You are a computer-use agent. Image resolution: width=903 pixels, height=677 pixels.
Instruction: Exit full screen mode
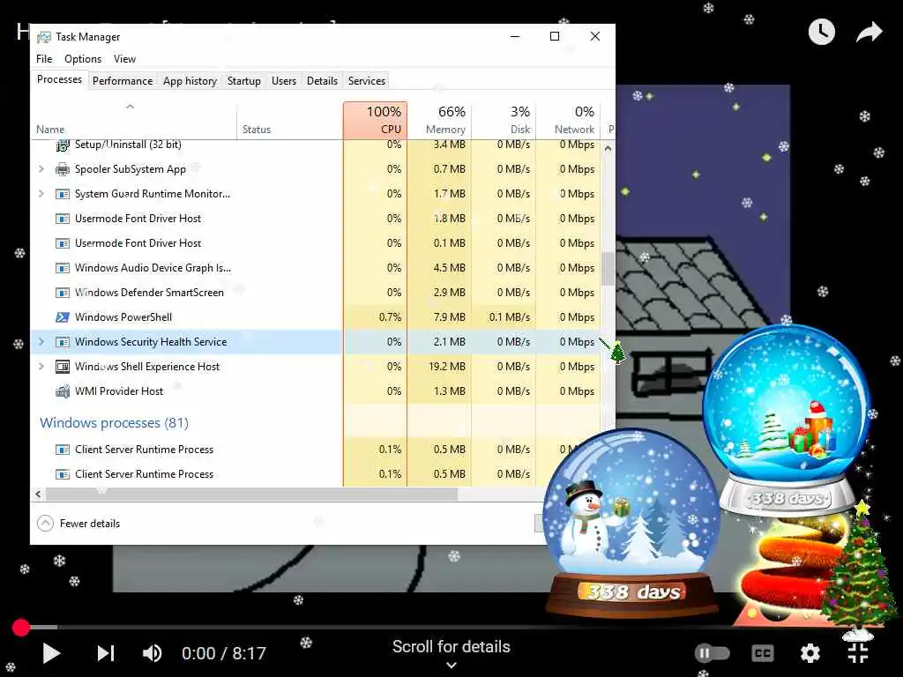click(x=858, y=653)
